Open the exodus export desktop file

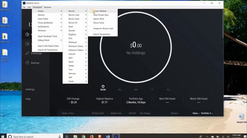(x=5, y=38)
